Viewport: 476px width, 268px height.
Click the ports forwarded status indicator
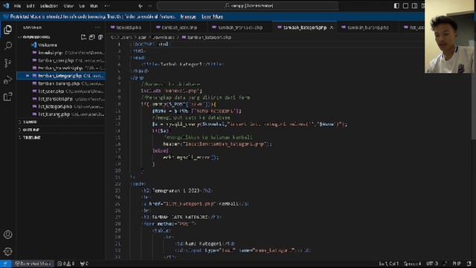(x=84, y=264)
